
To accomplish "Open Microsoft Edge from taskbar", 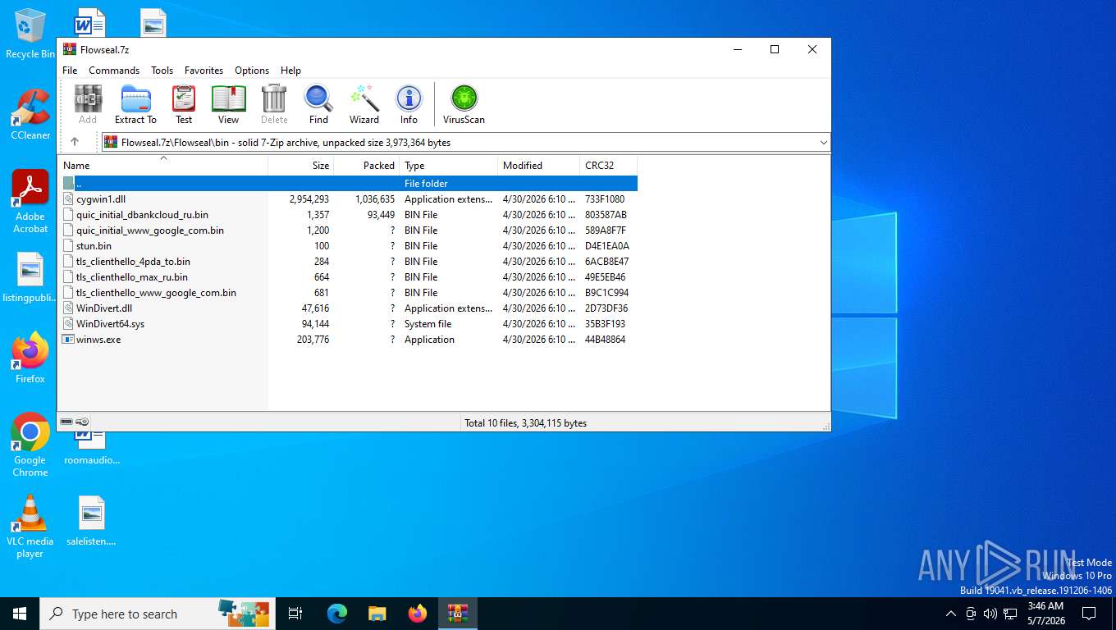I will [337, 614].
